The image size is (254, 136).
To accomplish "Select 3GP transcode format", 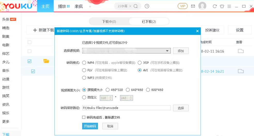I will pyautogui.click(x=140, y=63).
